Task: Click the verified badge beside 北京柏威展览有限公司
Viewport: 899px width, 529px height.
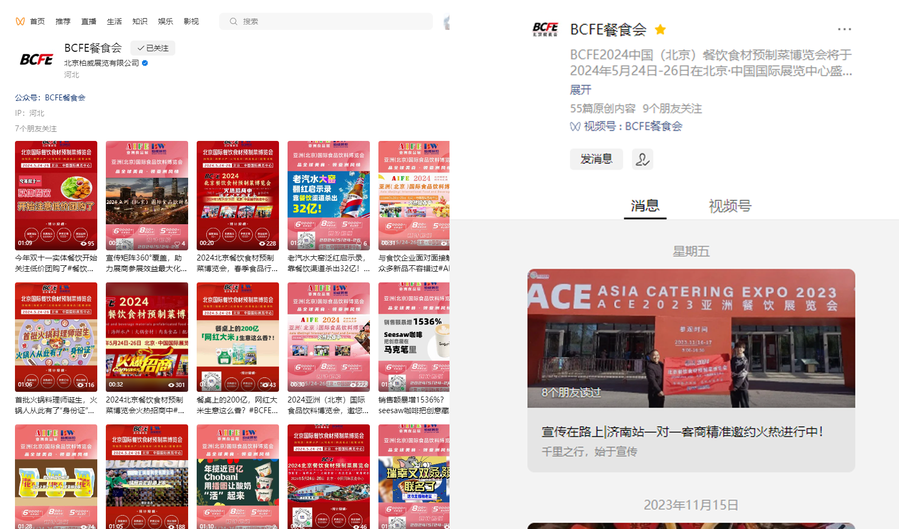Action: (x=145, y=62)
